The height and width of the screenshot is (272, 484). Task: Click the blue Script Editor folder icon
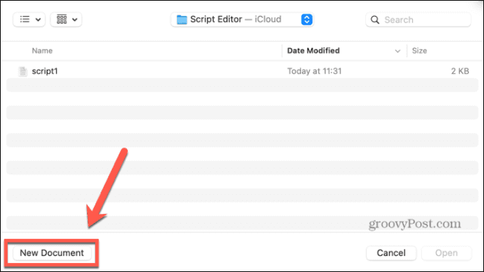(x=181, y=20)
